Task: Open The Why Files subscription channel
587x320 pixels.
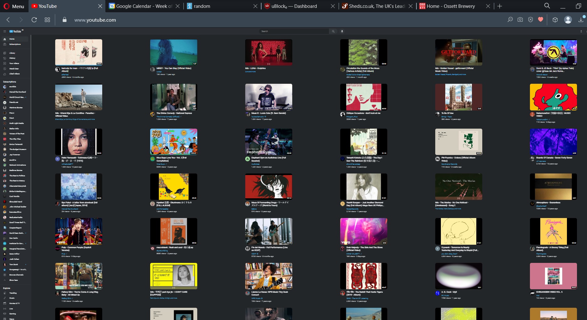Action: (15, 139)
